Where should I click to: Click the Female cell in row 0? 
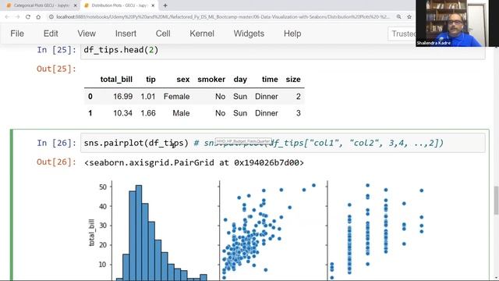pos(177,97)
